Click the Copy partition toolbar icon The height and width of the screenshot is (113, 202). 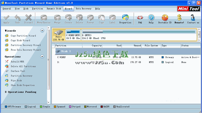(x=102, y=18)
